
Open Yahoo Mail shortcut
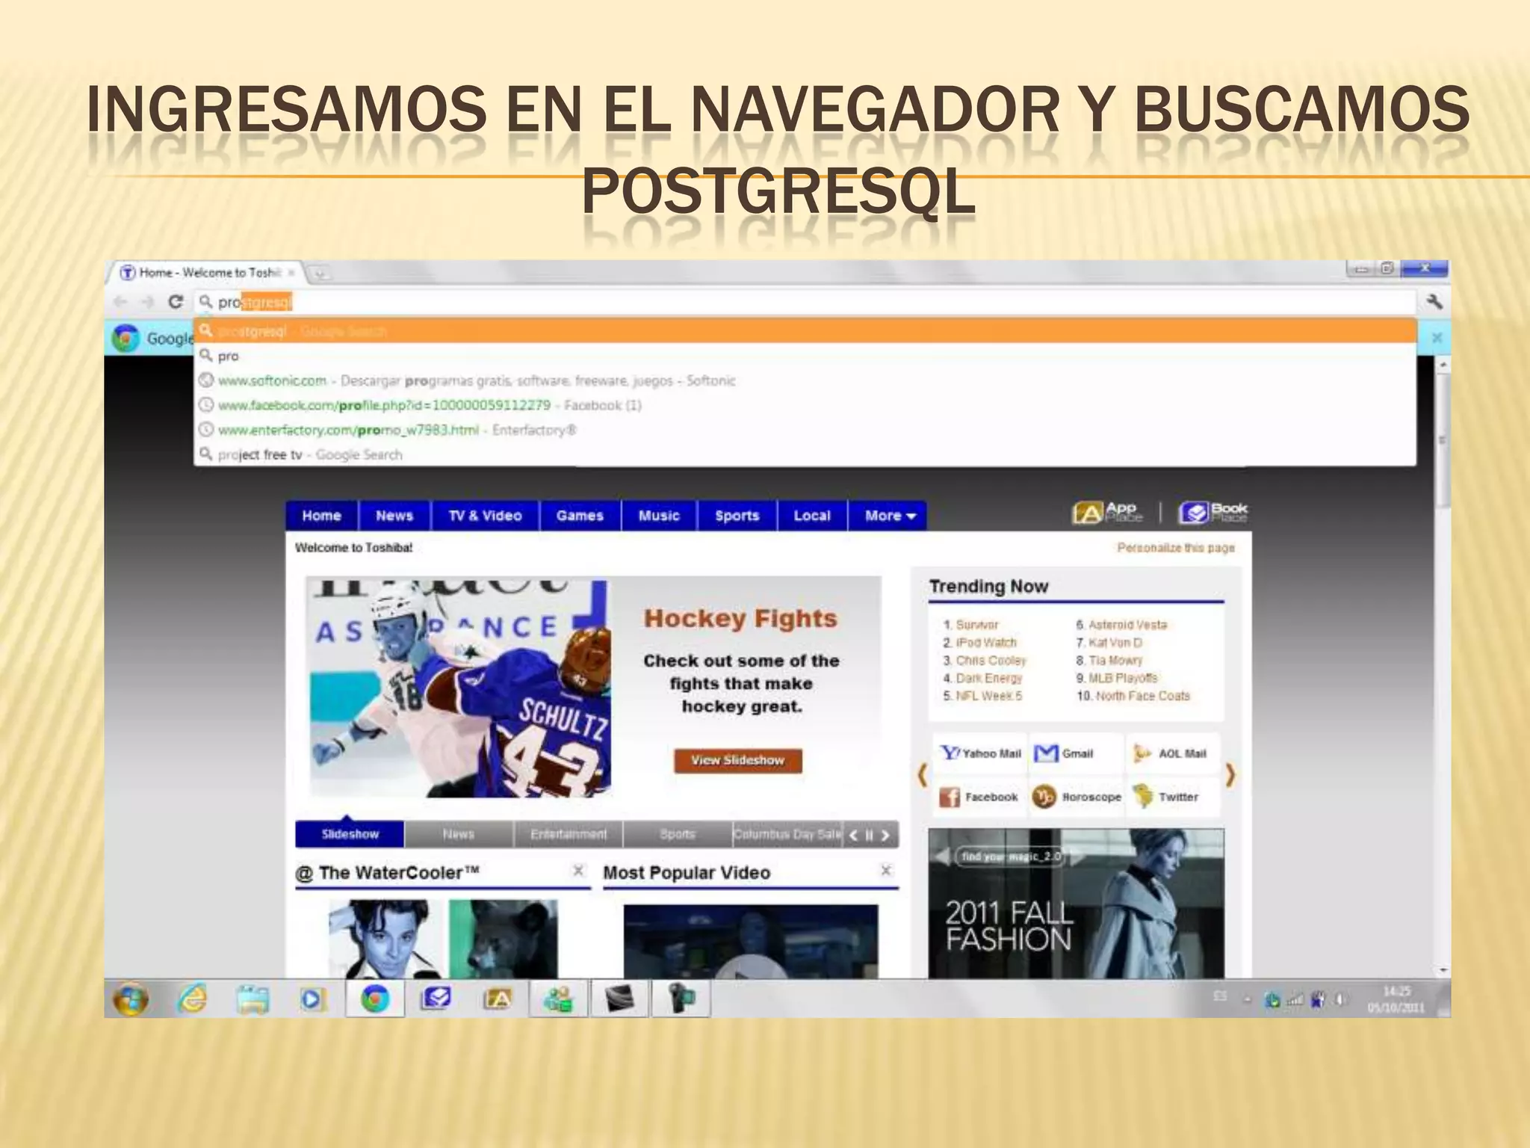pyautogui.click(x=981, y=753)
